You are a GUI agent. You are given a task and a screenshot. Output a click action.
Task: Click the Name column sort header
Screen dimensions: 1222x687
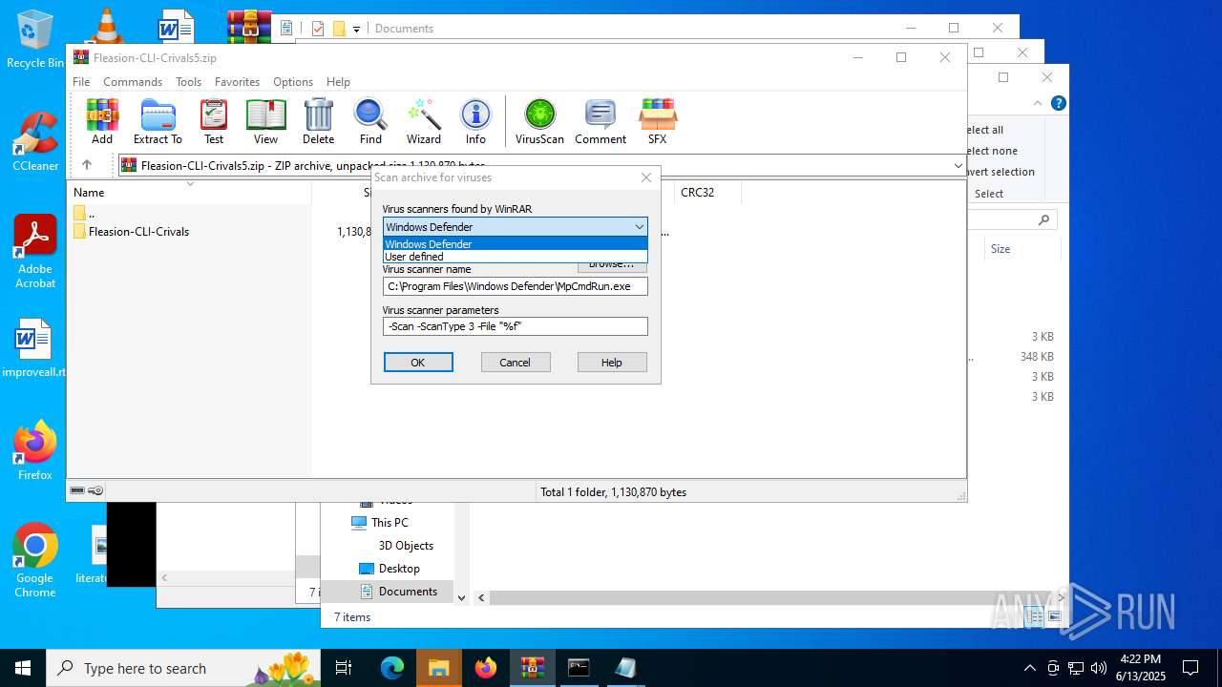click(189, 193)
